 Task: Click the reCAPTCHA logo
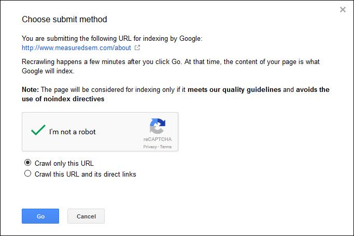(158, 127)
